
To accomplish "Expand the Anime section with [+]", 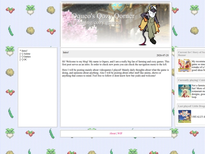I will pos(21,54).
